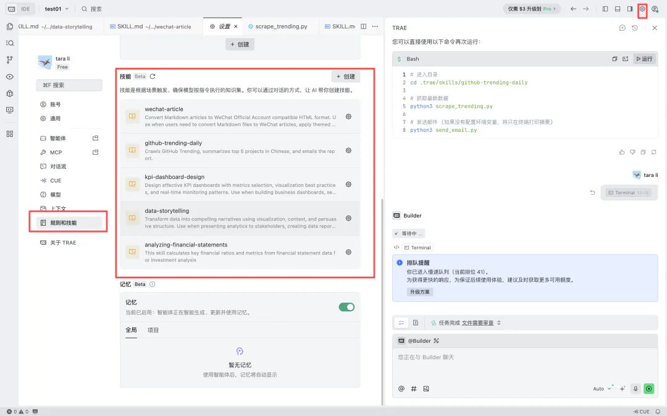Screen dimensions: 667x416
Task: Start a new chat in TRAE panel
Action: click(x=623, y=28)
